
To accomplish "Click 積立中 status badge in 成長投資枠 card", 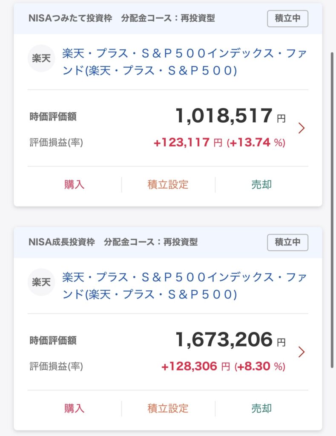I will pyautogui.click(x=287, y=242).
